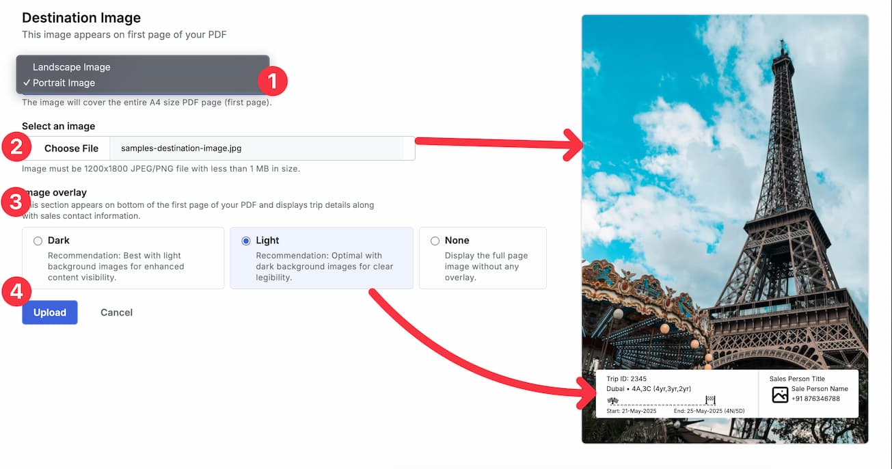Viewport: 892px width, 469px height.
Task: Select the Dark overlay radio button
Action: pyautogui.click(x=39, y=240)
